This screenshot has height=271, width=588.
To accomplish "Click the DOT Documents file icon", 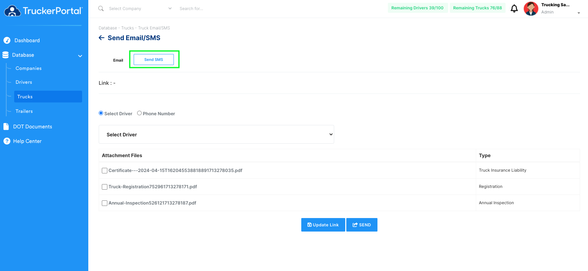I will [6, 127].
